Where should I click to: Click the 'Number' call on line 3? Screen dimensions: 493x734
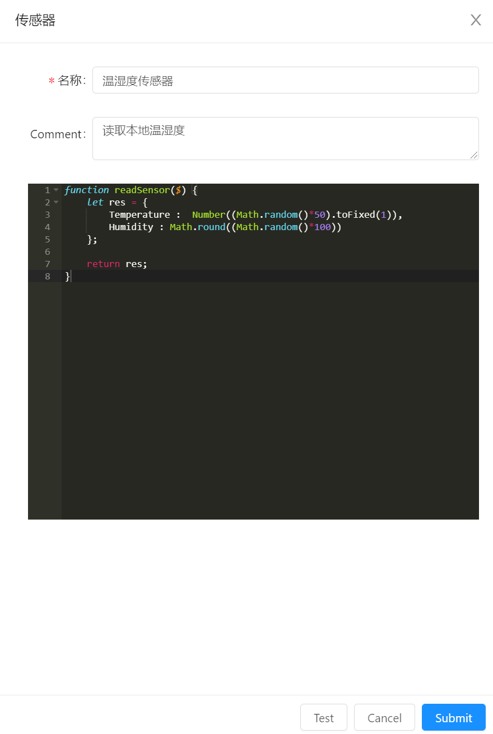(208, 215)
